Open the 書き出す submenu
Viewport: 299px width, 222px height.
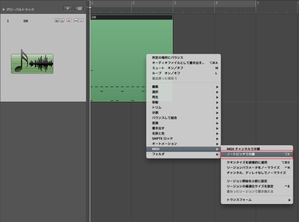pyautogui.click(x=183, y=128)
